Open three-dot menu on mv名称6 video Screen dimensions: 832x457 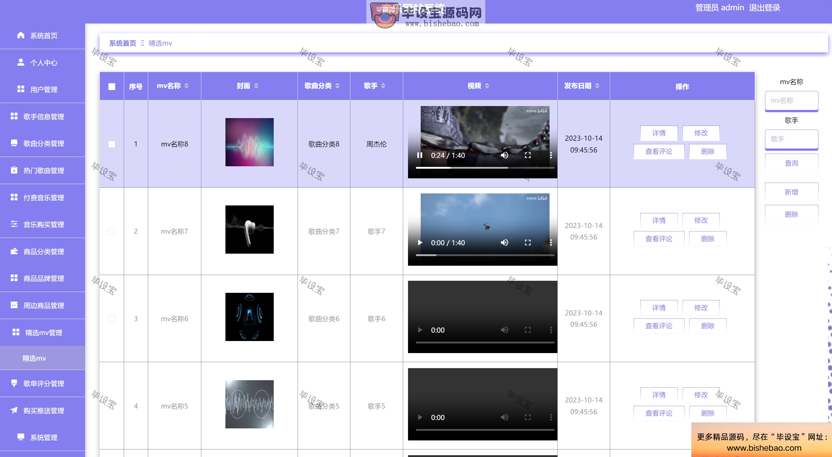tap(551, 330)
